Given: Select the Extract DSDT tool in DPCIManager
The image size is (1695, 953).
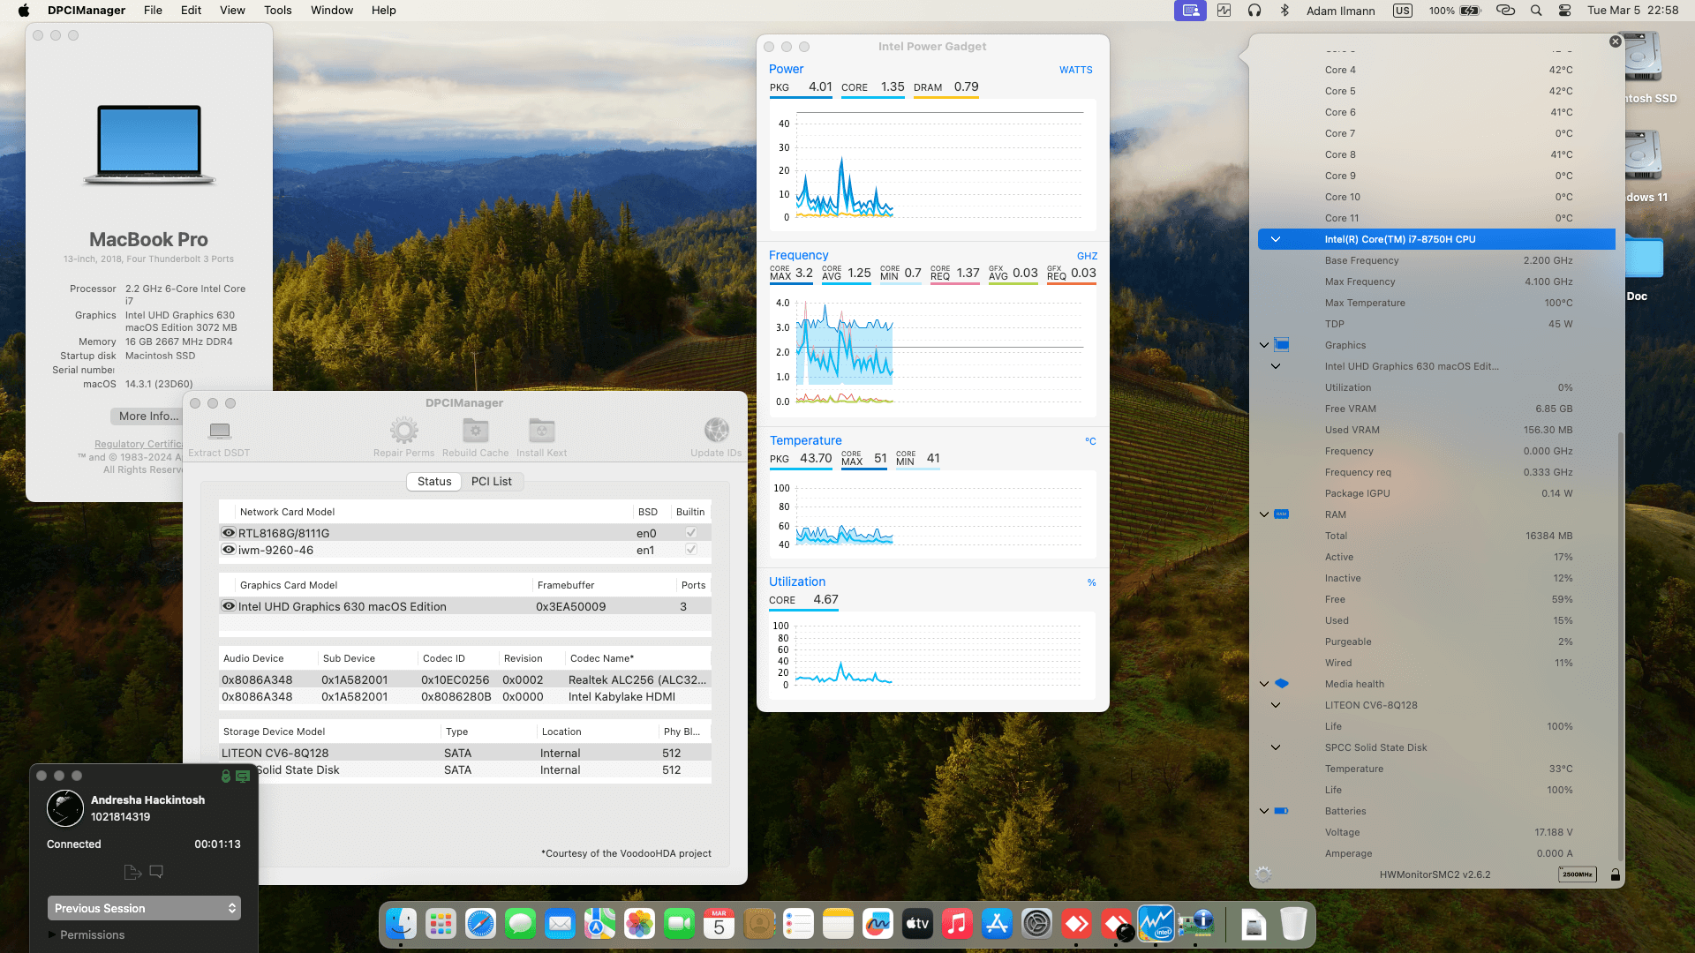Looking at the screenshot, I should [x=218, y=436].
